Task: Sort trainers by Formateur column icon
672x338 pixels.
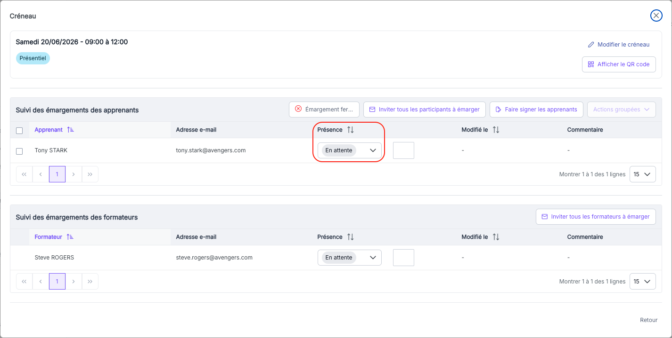Action: pos(70,237)
